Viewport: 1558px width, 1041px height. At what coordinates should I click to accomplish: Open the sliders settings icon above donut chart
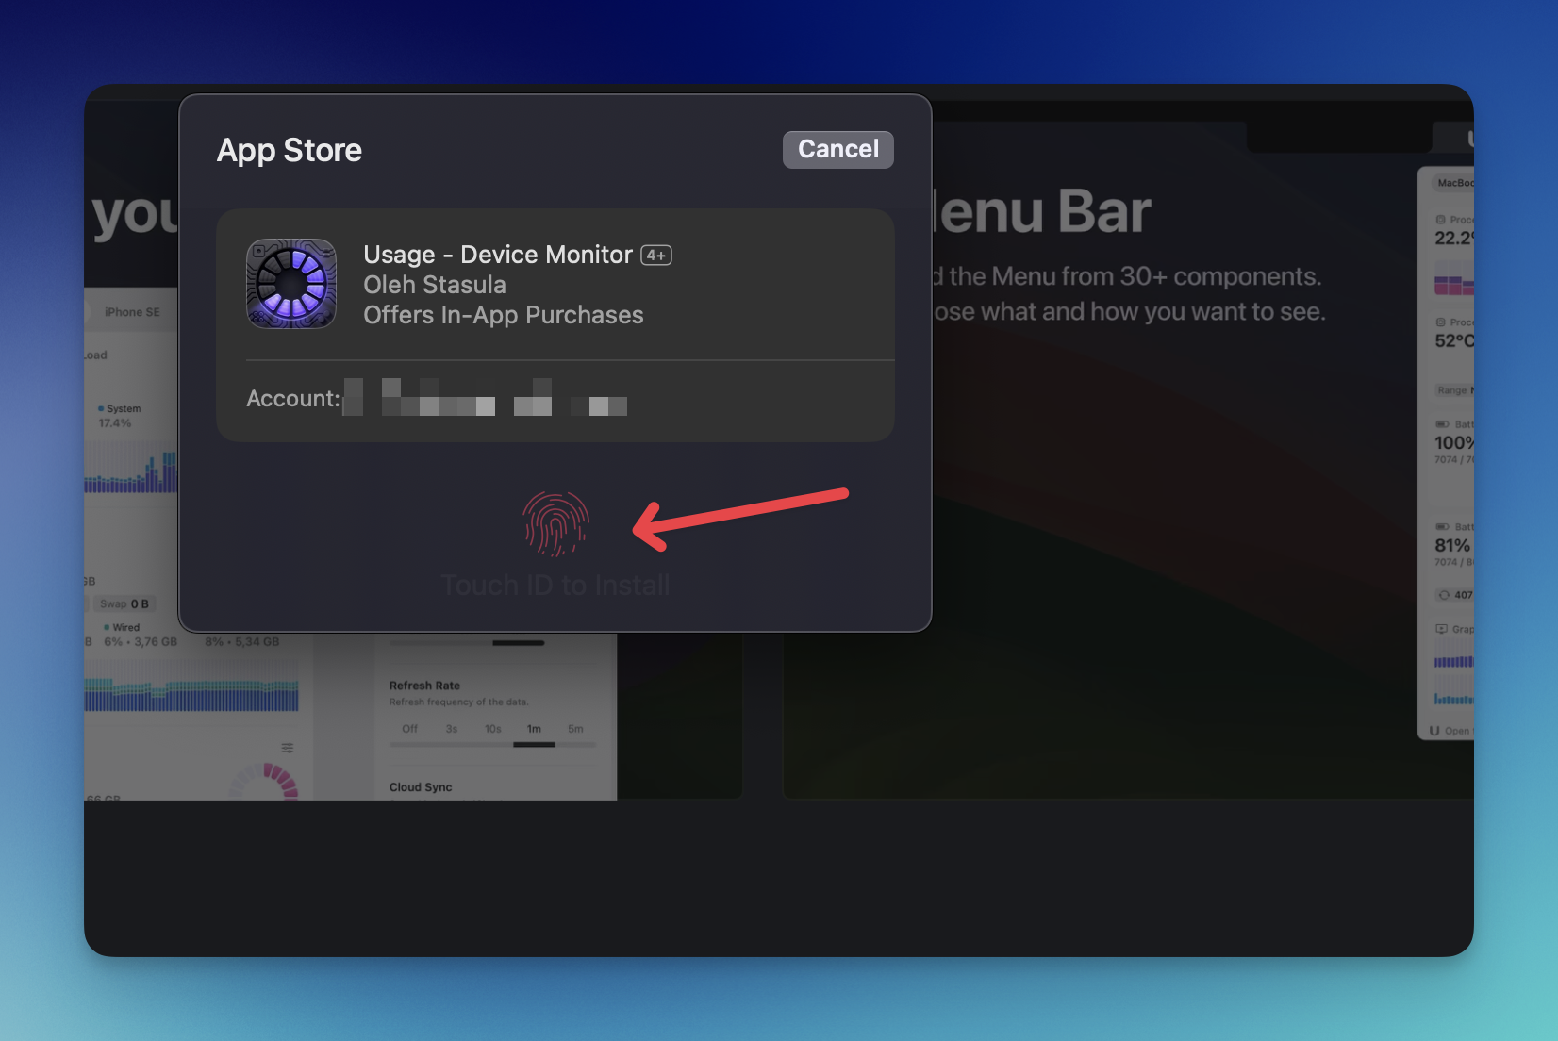[288, 748]
